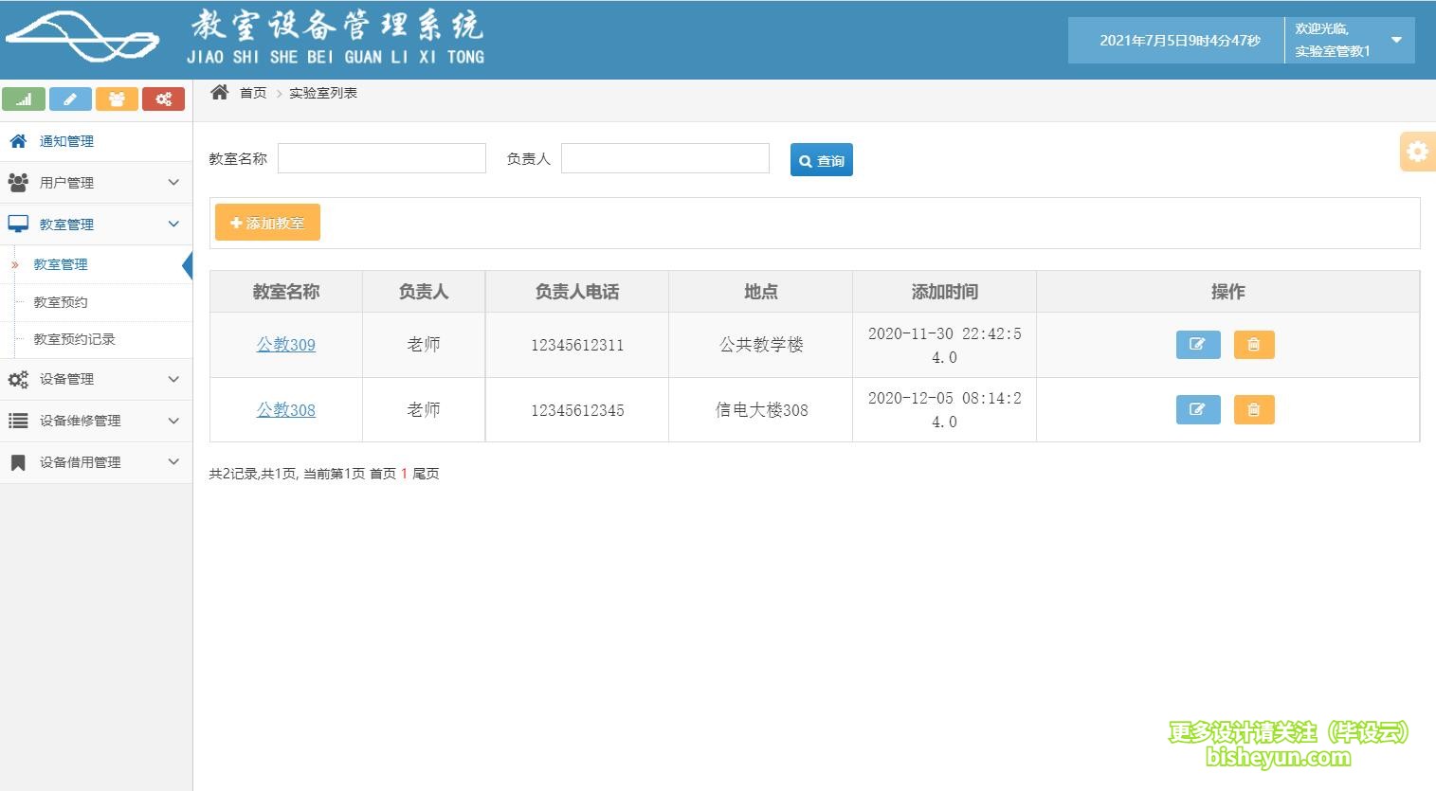This screenshot has height=791, width=1436.
Task: Click the 查询 search button
Action: [x=821, y=159]
